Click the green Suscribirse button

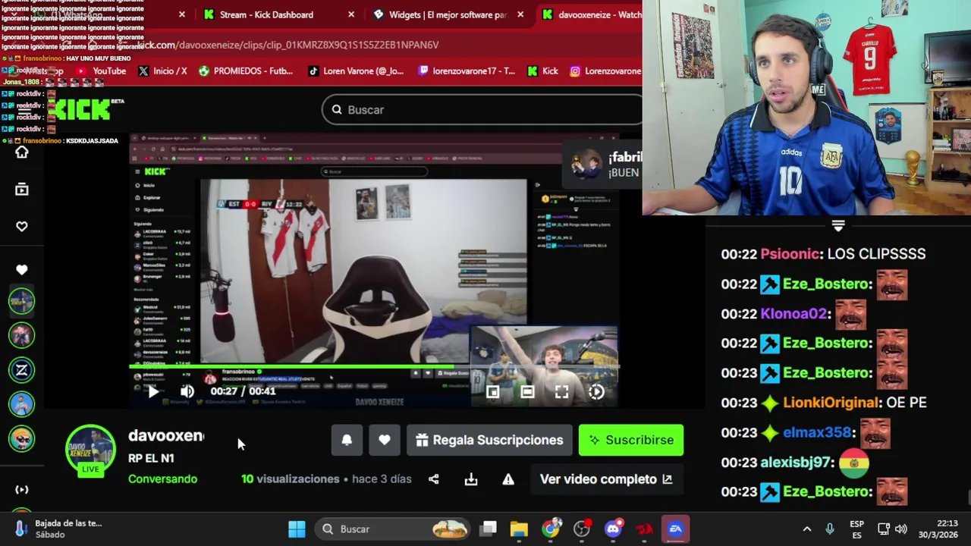(631, 440)
